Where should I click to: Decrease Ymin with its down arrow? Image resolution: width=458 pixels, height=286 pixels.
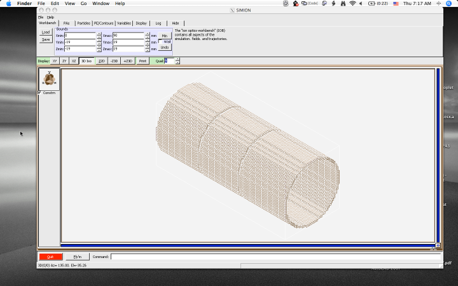point(99,44)
